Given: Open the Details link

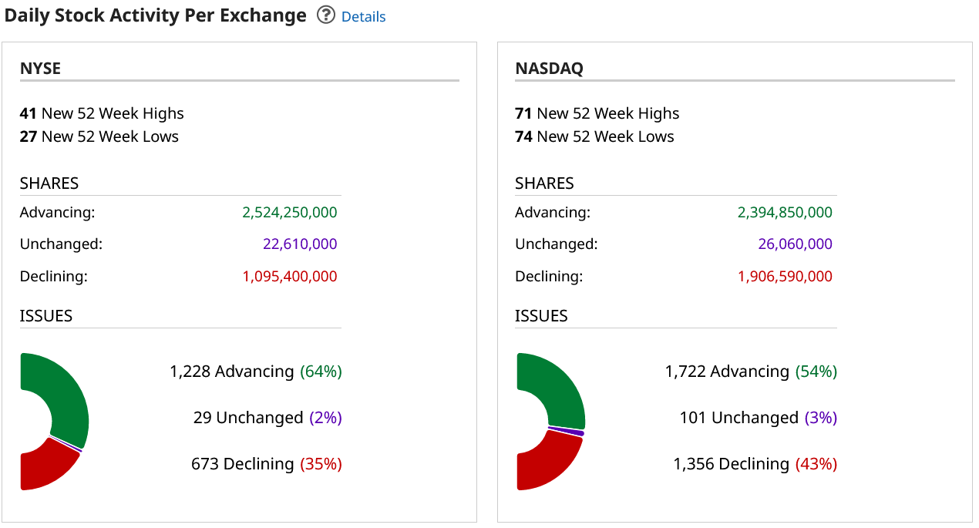Looking at the screenshot, I should coord(363,16).
